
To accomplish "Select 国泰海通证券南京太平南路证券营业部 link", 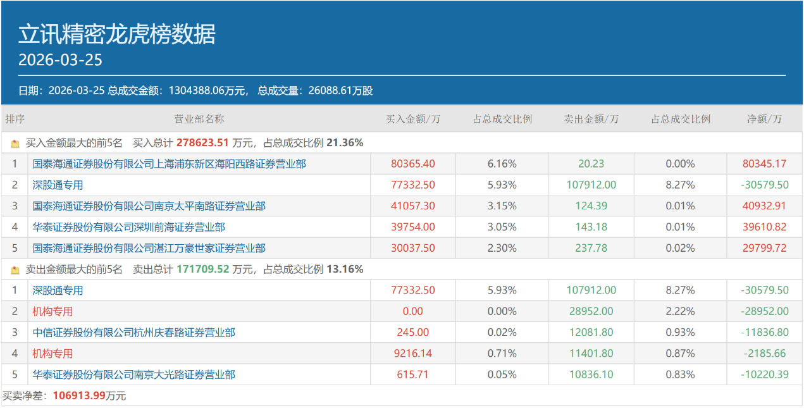I will (149, 206).
